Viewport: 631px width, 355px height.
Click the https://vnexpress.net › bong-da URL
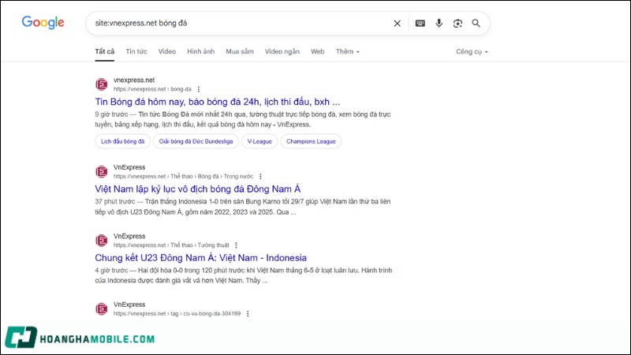[x=152, y=89]
